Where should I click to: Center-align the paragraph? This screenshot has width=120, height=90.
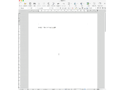[x=82, y=8]
